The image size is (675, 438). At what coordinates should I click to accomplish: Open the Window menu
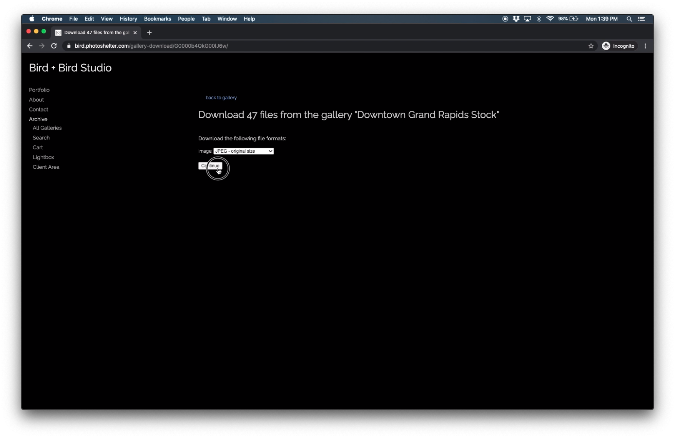coord(227,19)
